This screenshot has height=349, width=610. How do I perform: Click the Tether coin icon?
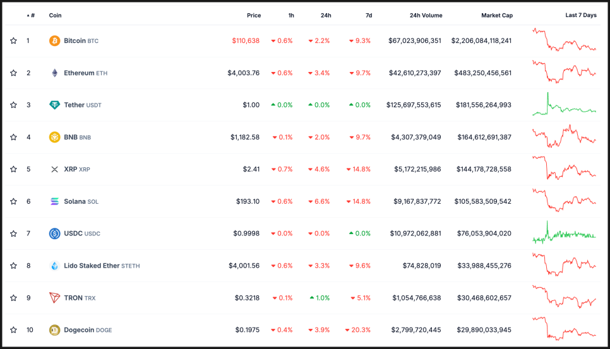(x=55, y=105)
